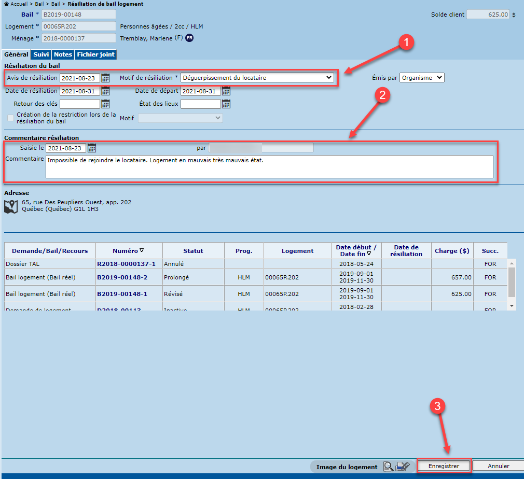Viewport: 524px width, 479px height.
Task: Switch to the Suivi tab
Action: point(41,54)
